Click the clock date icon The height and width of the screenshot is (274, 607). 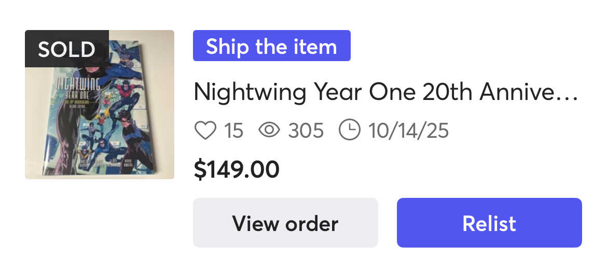349,131
